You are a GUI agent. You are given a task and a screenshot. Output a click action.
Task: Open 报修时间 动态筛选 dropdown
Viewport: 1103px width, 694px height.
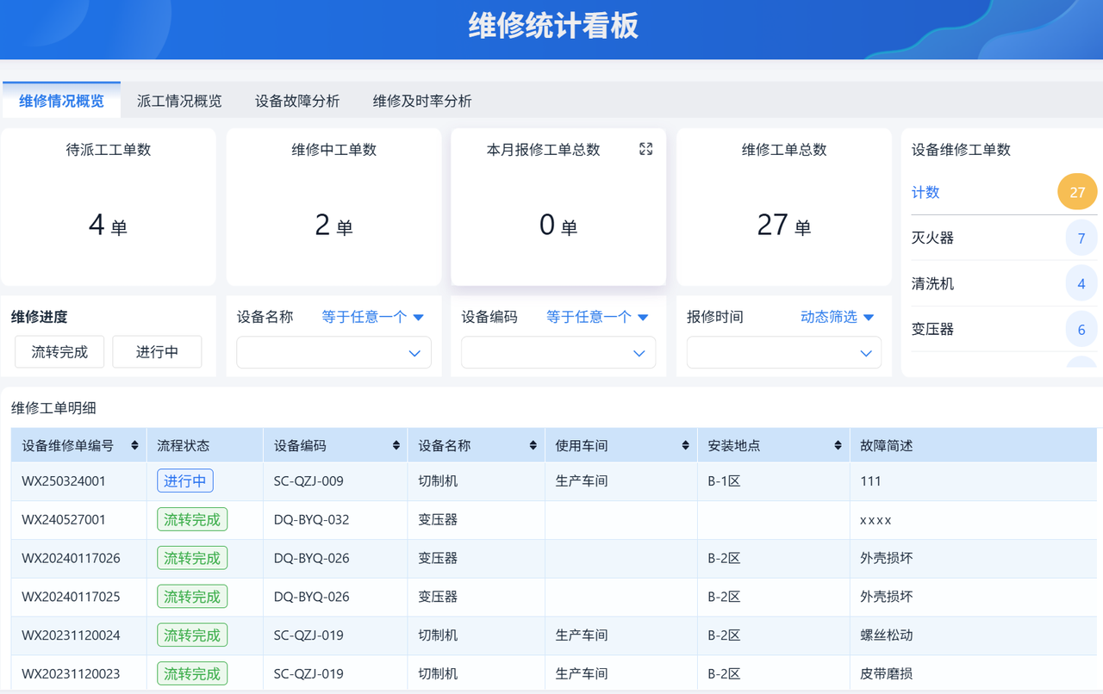pos(838,317)
